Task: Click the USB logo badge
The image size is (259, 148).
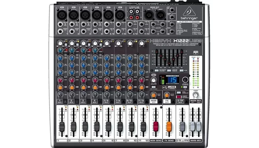Action: coord(169,87)
